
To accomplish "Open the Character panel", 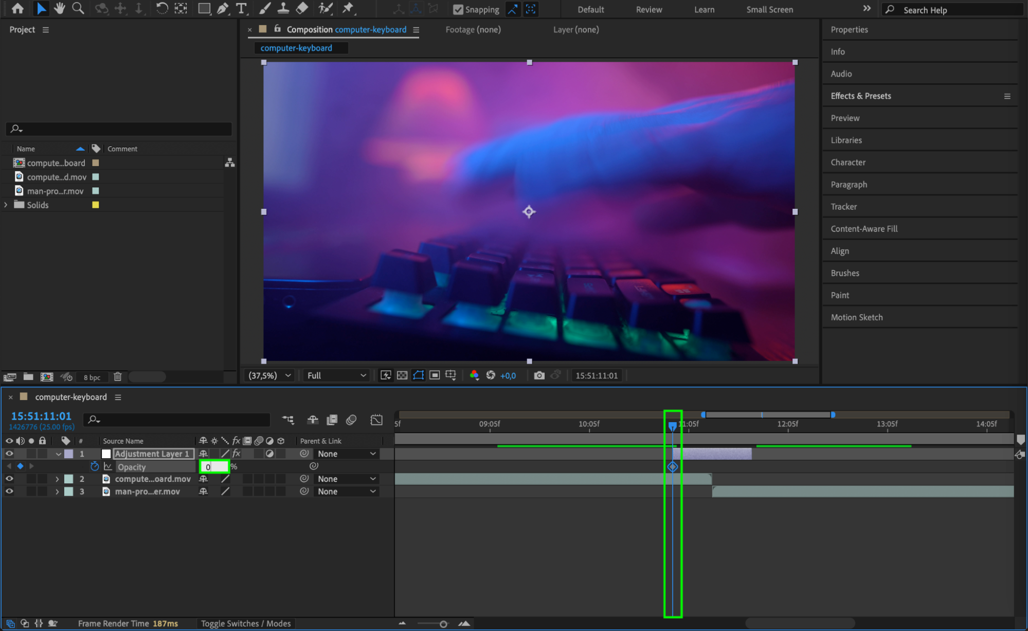I will 847,162.
